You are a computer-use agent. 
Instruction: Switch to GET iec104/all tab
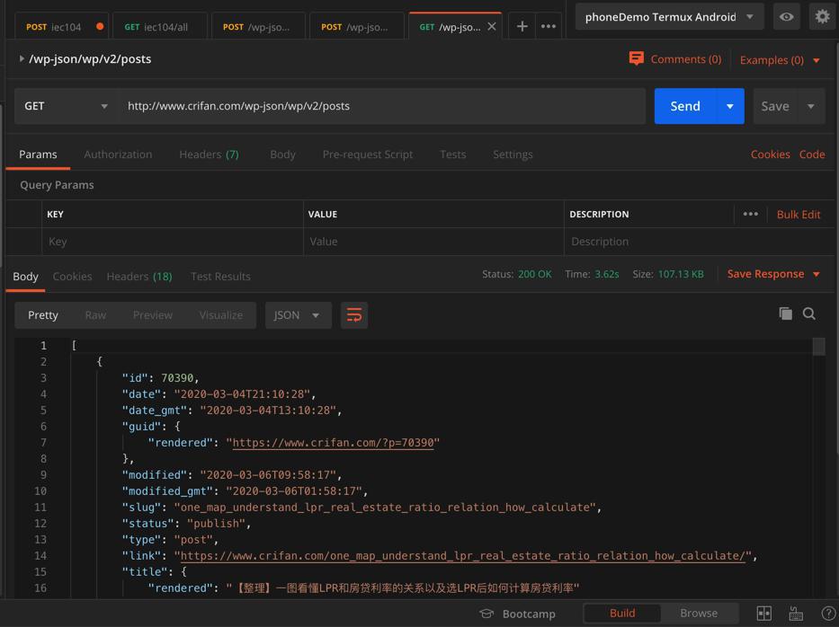click(x=159, y=26)
